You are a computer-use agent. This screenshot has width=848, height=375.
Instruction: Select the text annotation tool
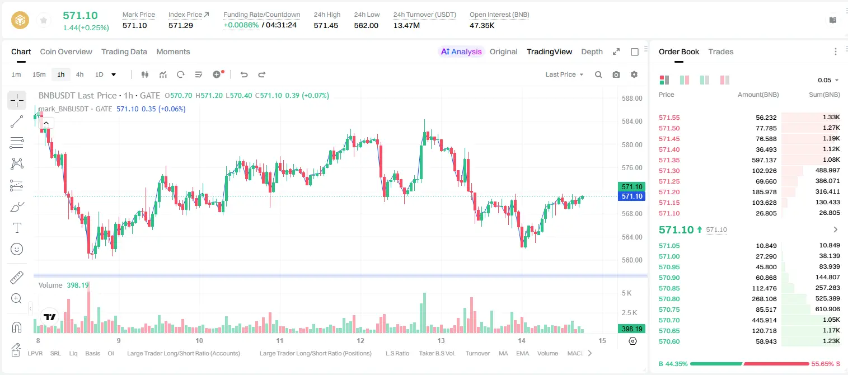tap(17, 228)
